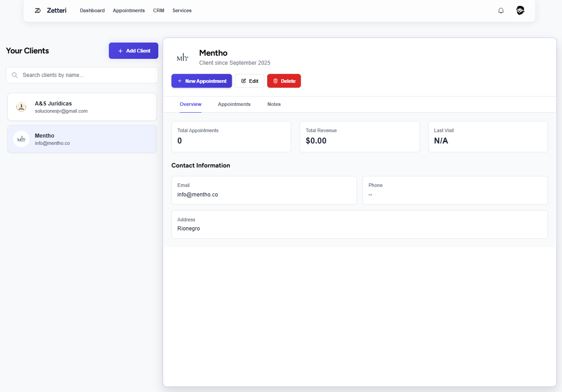Select the Overview tab
The height and width of the screenshot is (392, 562).
click(x=190, y=104)
